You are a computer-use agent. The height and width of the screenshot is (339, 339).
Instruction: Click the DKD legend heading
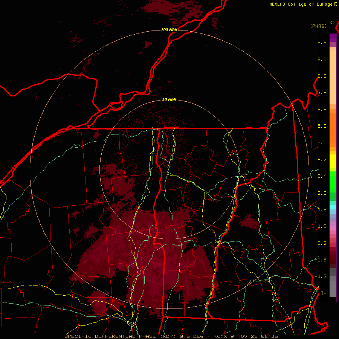point(331,23)
